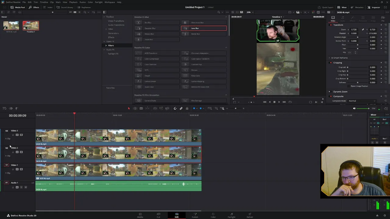Viewport: 390px width, 219px height.
Task: Open the Mixer panel
Action: pos(342,7)
